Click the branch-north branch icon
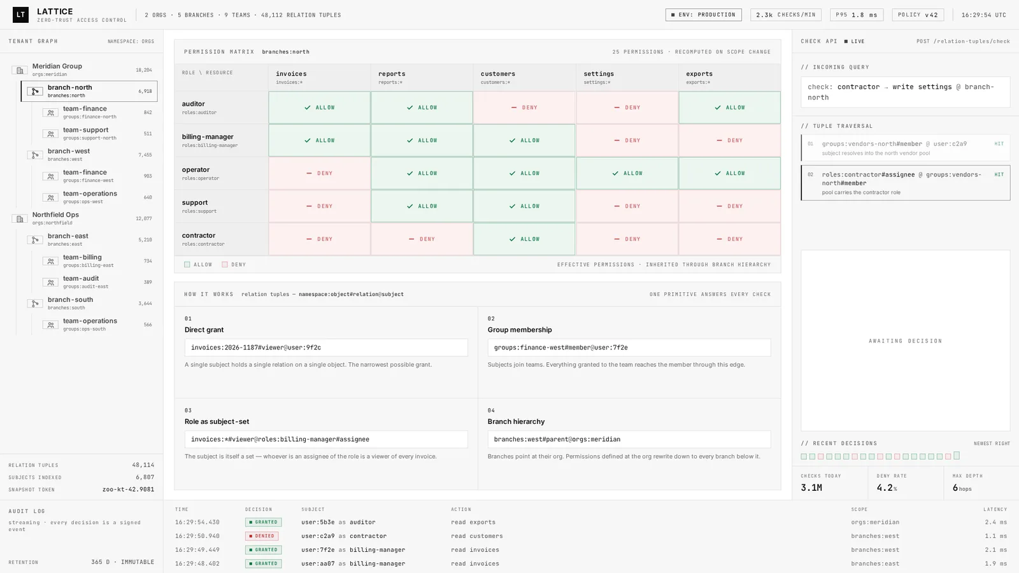Viewport: 1019px width, 573px height. coord(35,91)
